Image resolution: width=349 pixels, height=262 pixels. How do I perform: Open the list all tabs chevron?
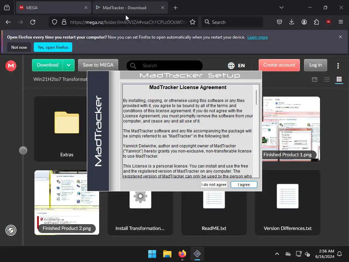[281, 8]
